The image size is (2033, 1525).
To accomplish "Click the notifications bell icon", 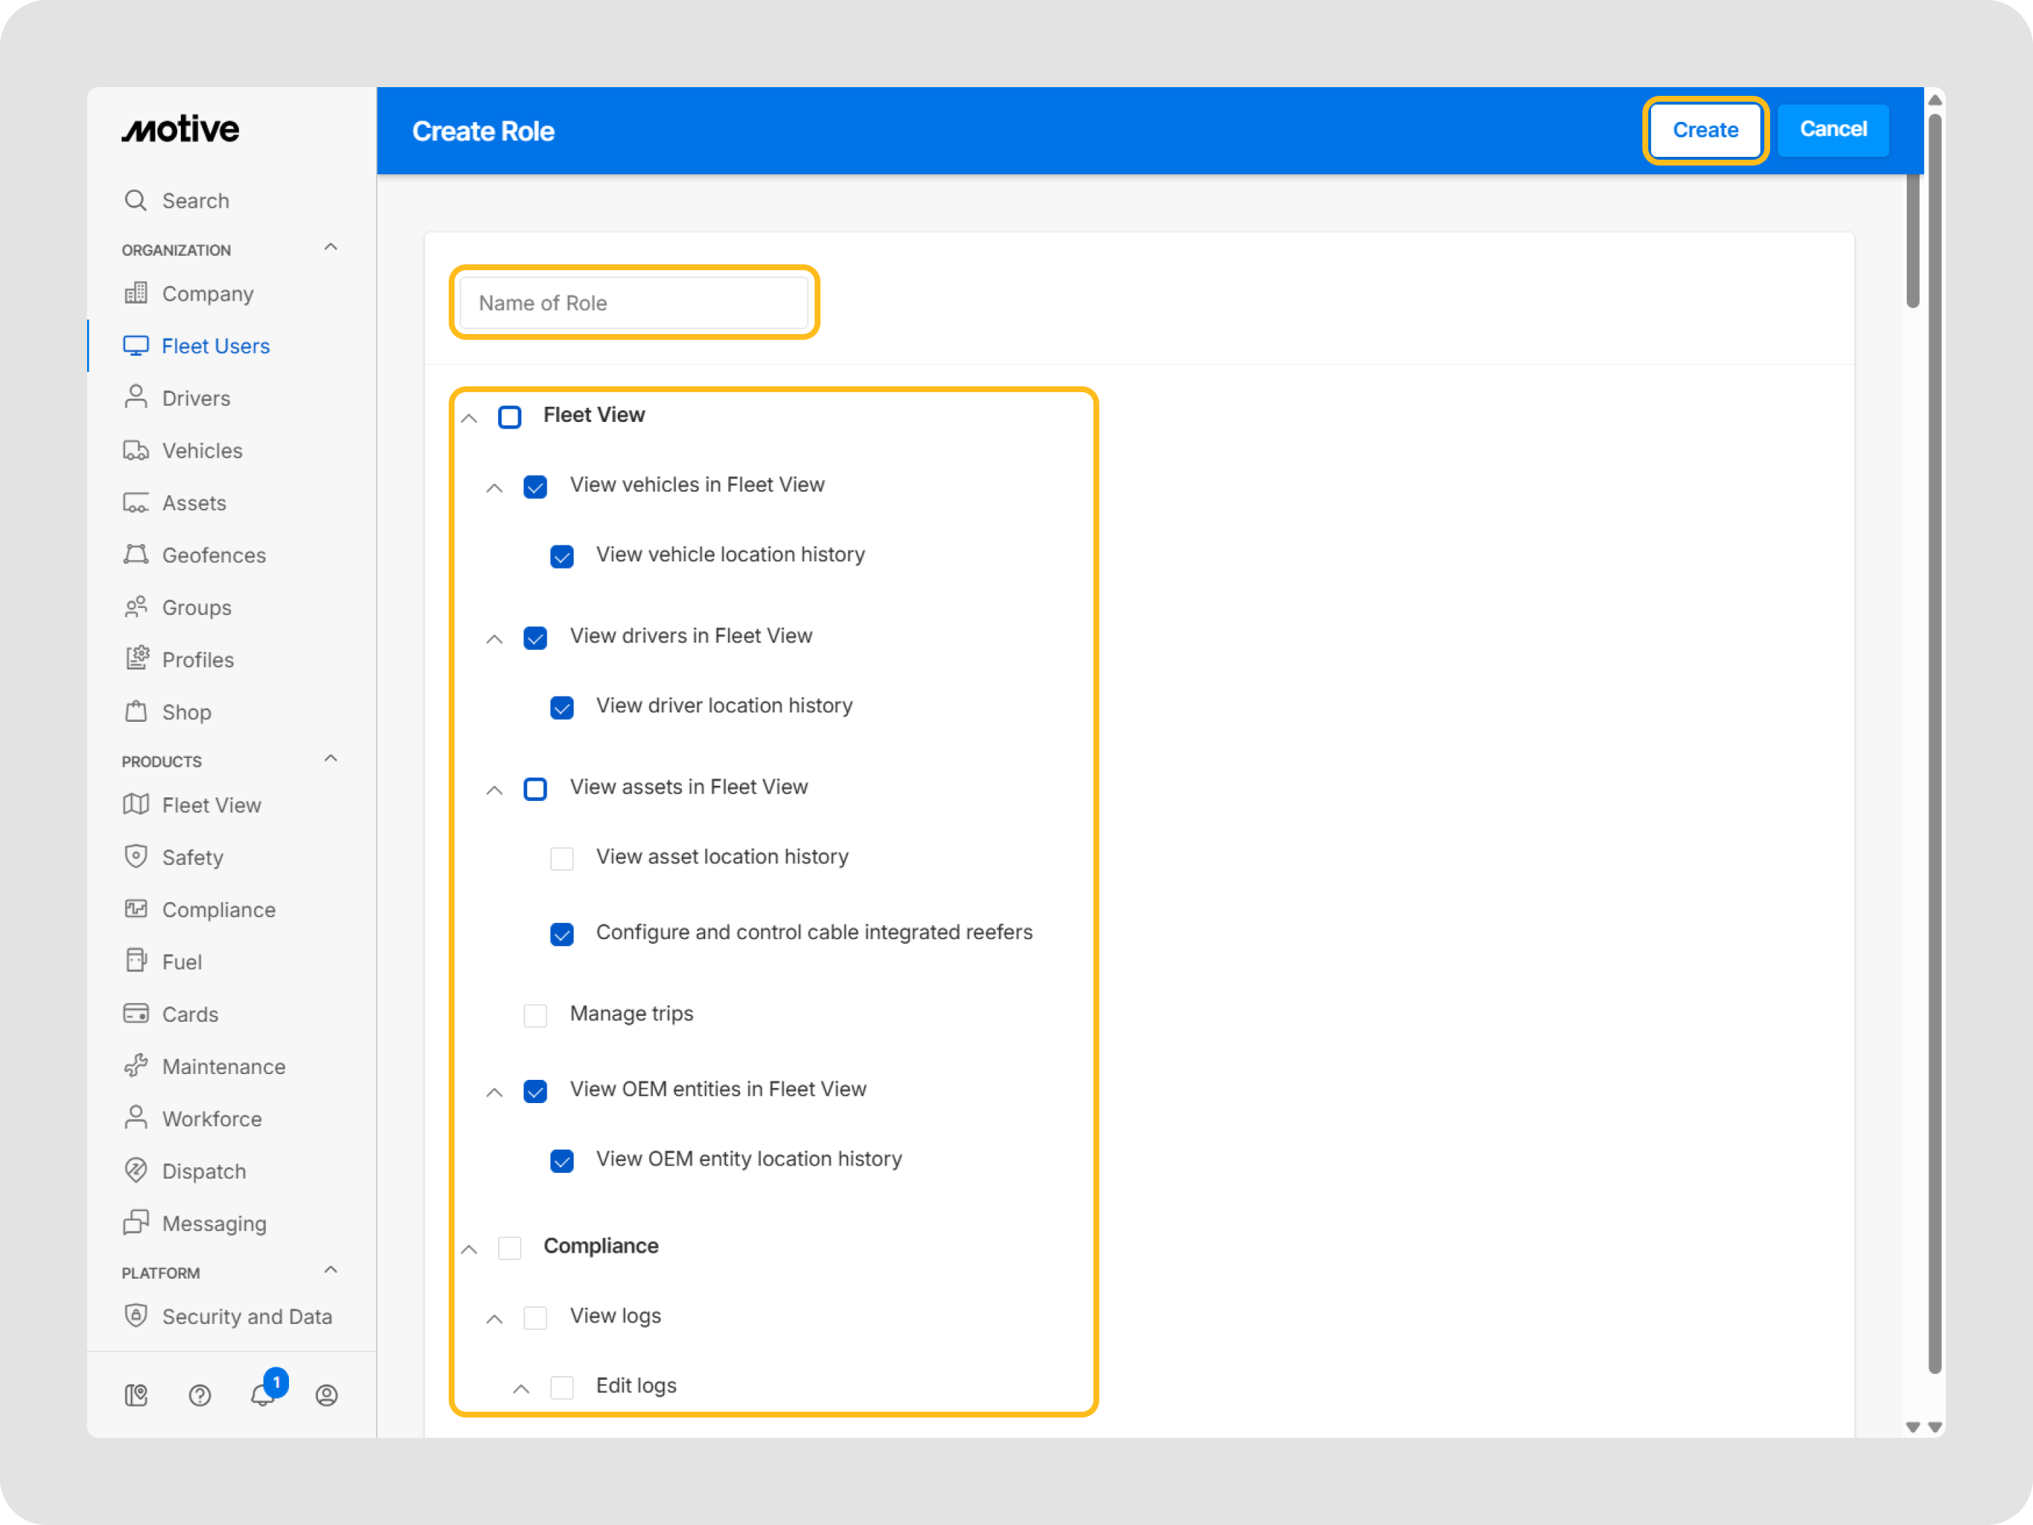I will pyautogui.click(x=263, y=1394).
